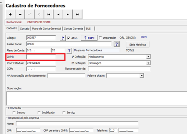
Task: Cancel edit with X toolbar icon
Action: (x=39, y=14)
